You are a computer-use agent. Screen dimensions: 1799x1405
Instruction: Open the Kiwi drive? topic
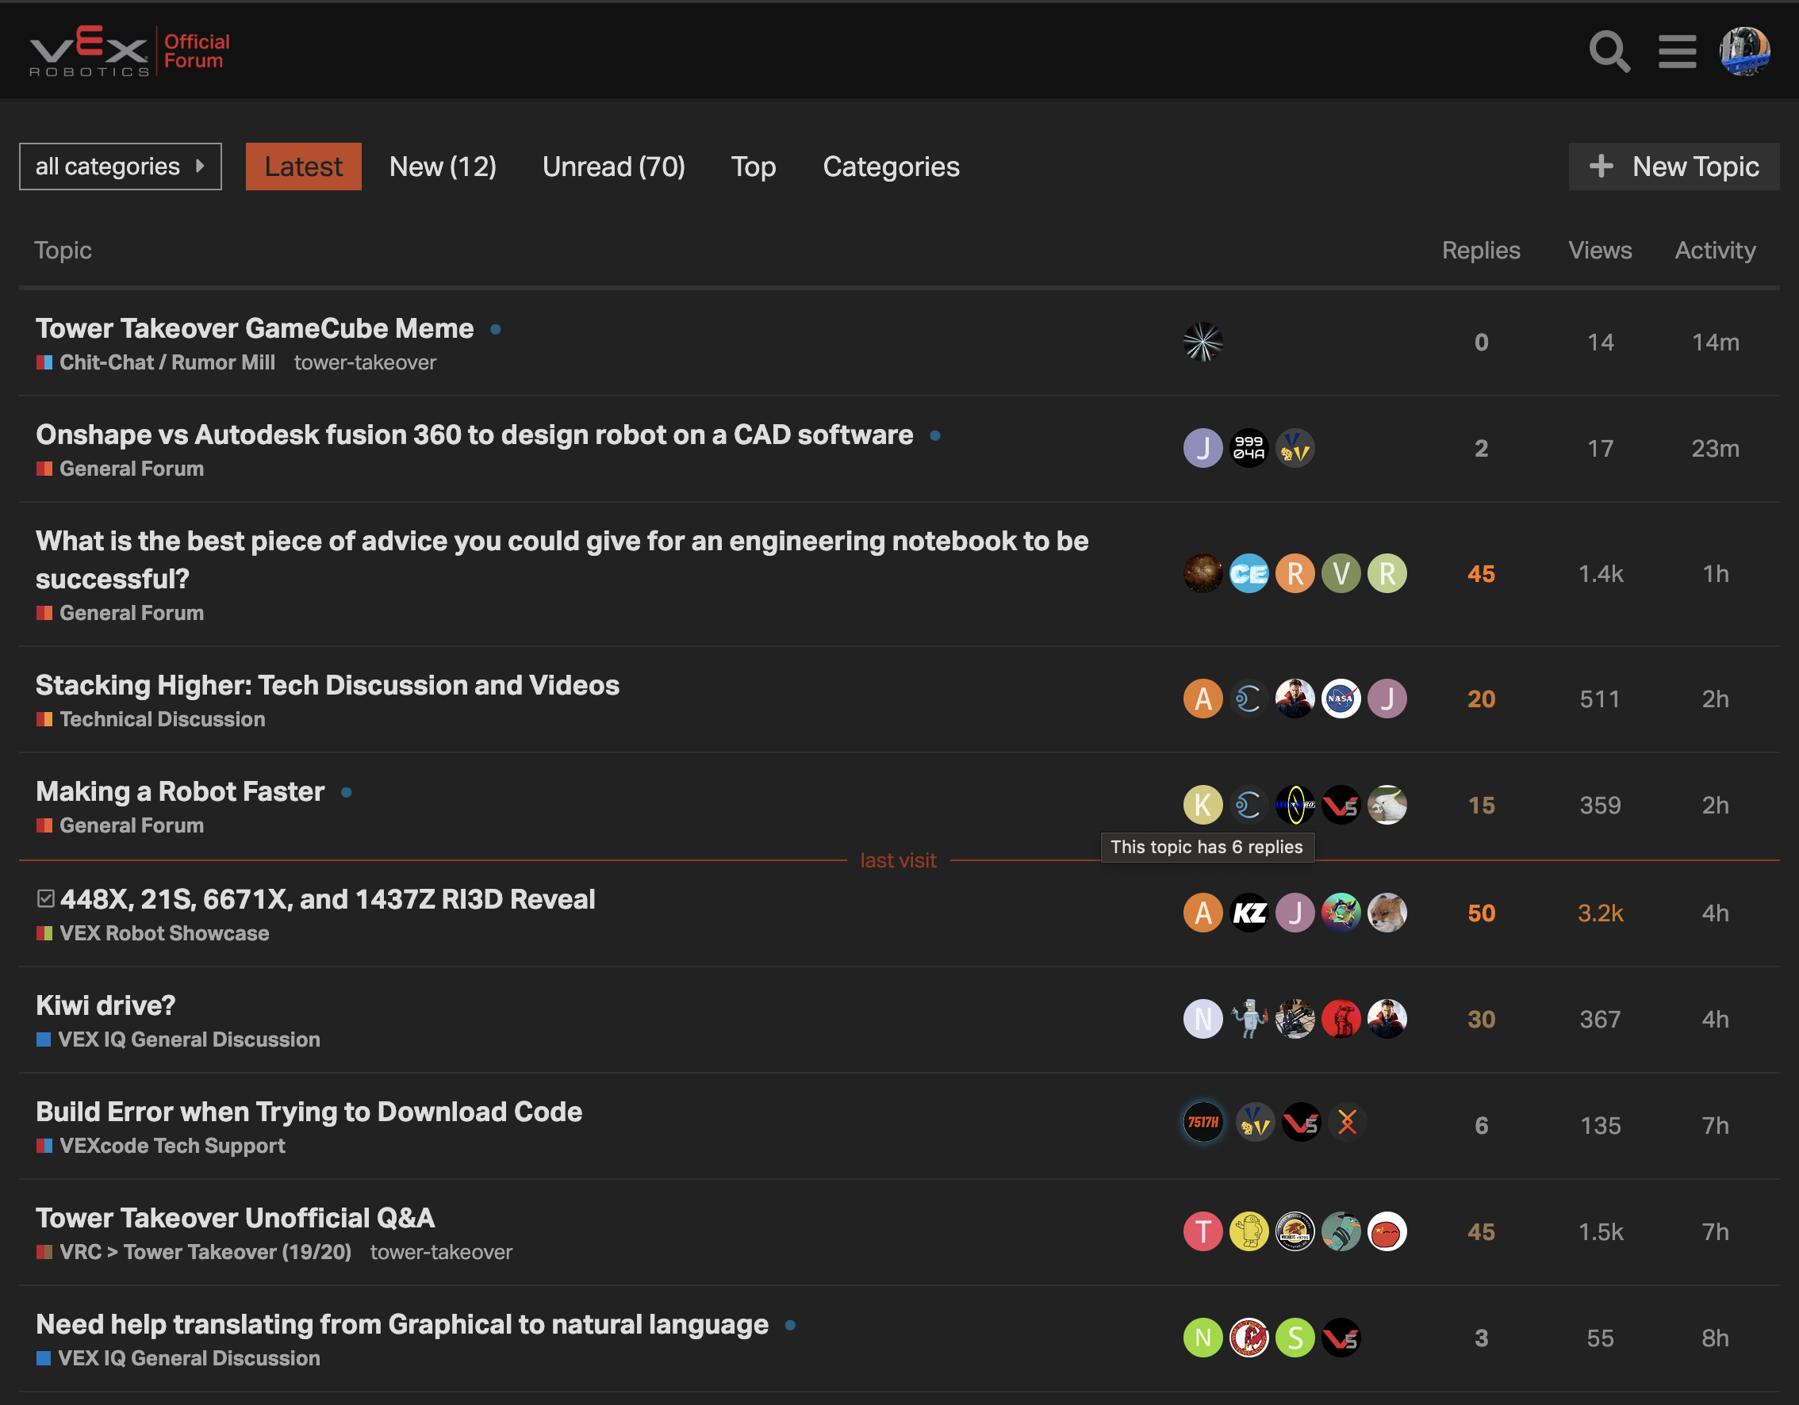105,1005
